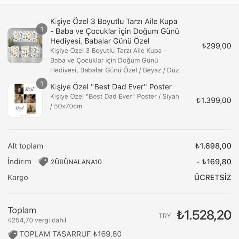Select the "Best Dad Ever" Poster title
The height and width of the screenshot is (239, 239).
tap(111, 87)
